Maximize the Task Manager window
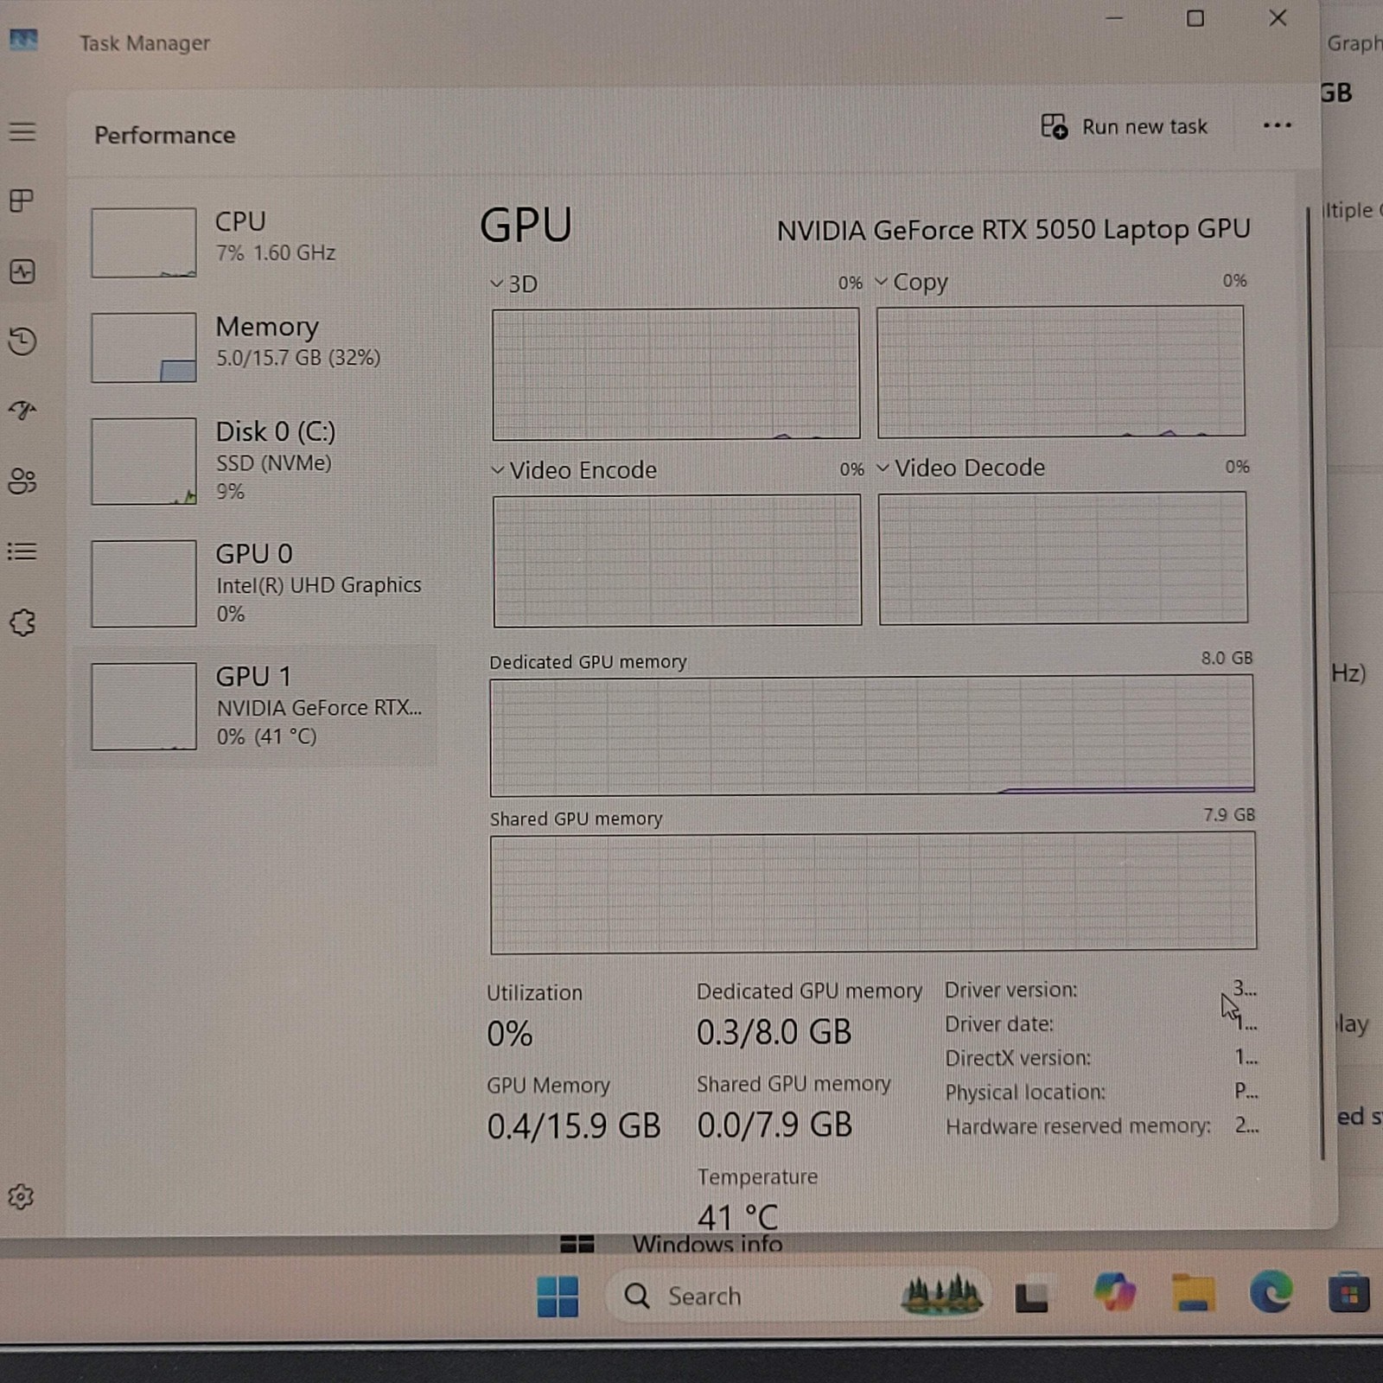Screen dimensions: 1383x1383 coord(1195,18)
